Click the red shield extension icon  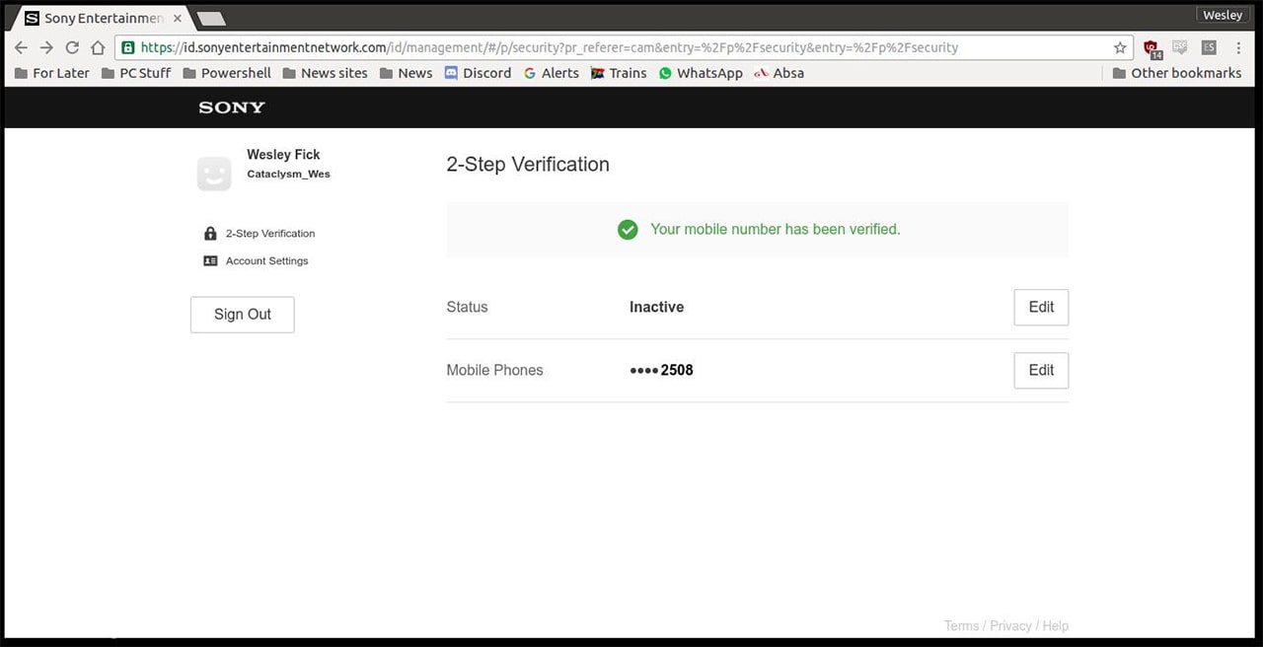click(x=1152, y=48)
